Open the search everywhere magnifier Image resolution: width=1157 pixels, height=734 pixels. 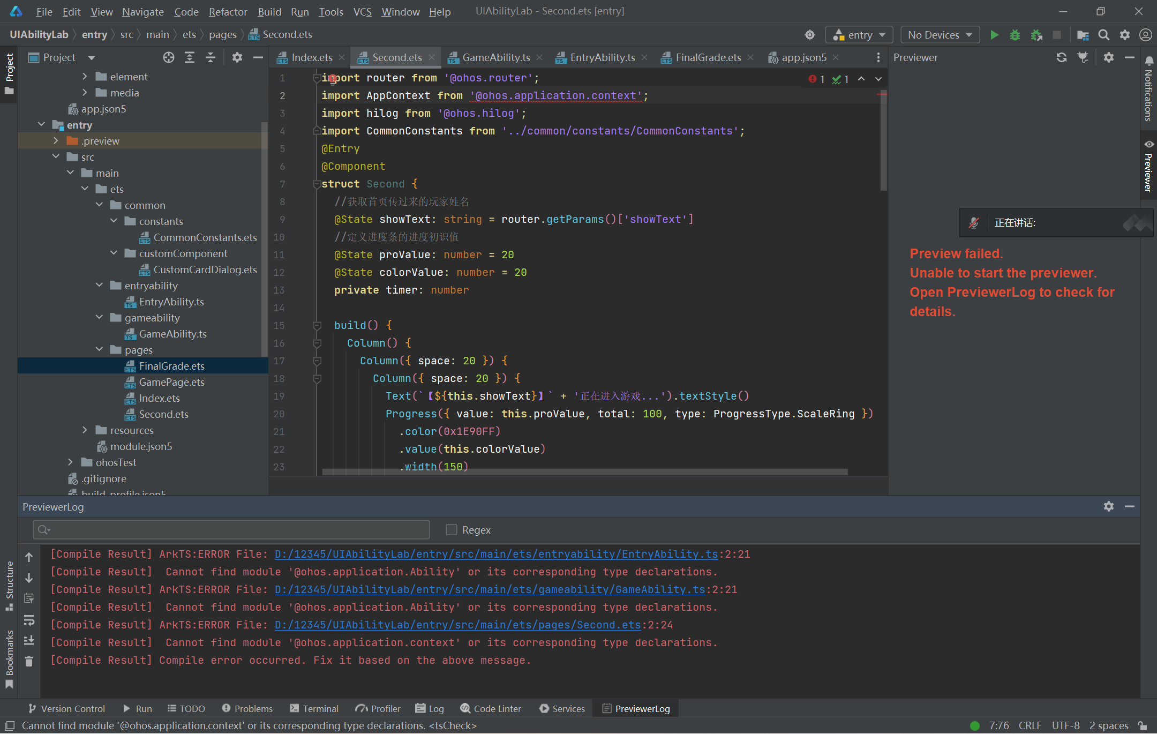coord(1103,35)
